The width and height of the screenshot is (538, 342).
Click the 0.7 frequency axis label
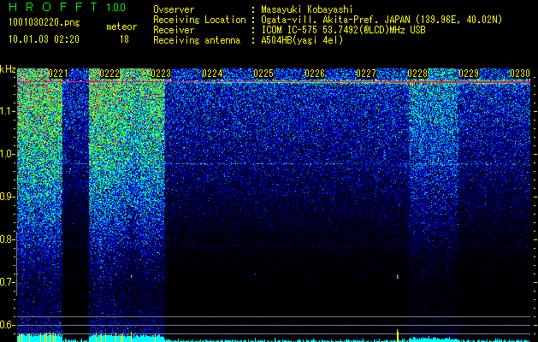click(x=8, y=282)
